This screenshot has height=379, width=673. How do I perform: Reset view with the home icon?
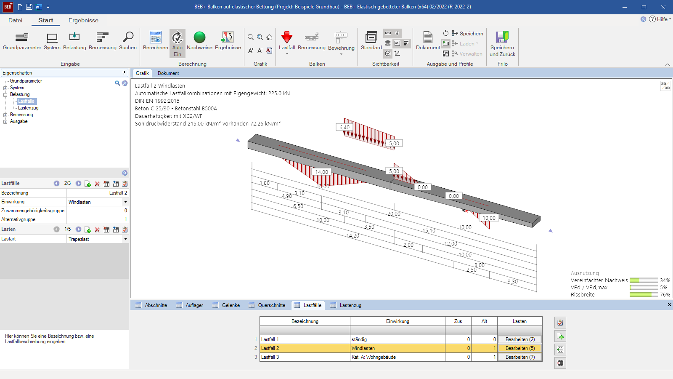269,37
